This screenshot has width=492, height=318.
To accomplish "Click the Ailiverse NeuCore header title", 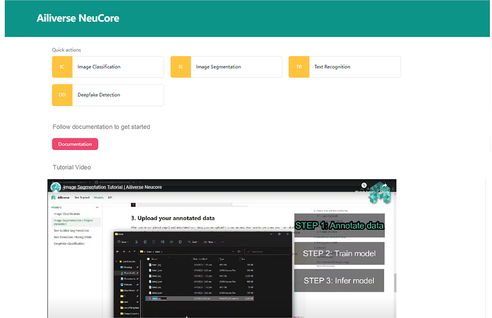I will tap(78, 18).
